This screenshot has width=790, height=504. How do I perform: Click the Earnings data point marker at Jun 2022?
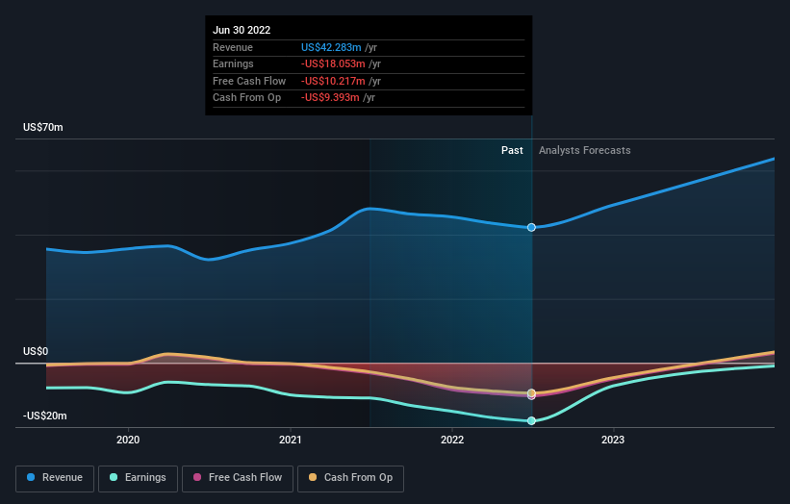(x=531, y=421)
